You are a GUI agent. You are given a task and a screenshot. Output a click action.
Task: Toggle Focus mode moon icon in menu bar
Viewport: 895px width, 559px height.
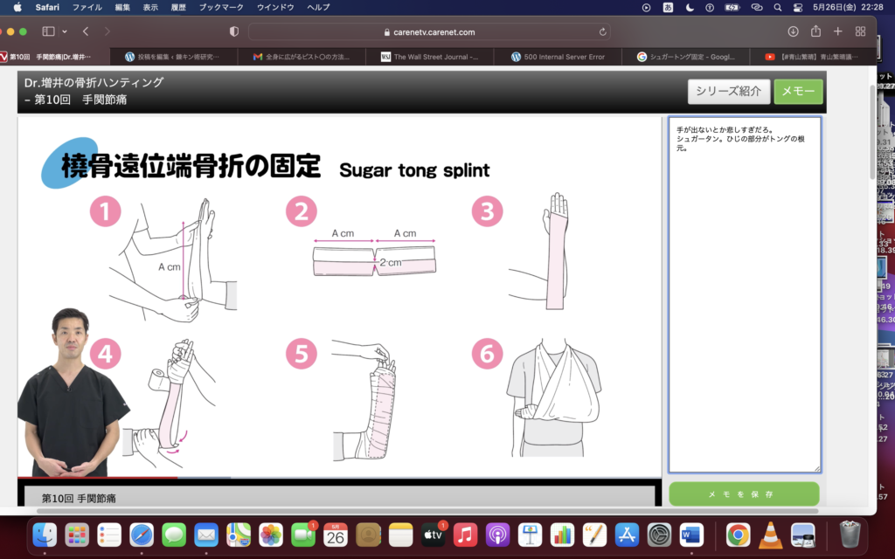point(690,7)
